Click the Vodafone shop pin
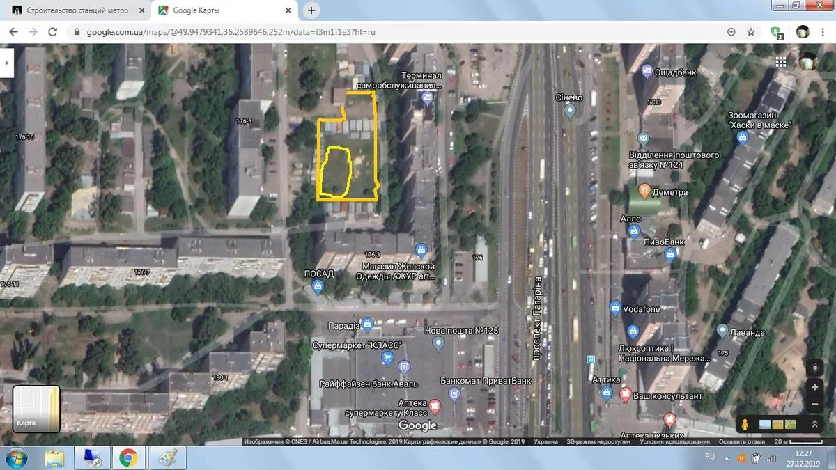The image size is (836, 470). (x=615, y=308)
